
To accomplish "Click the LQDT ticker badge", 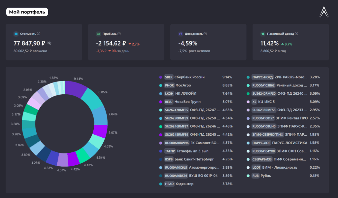I will point(256,167).
